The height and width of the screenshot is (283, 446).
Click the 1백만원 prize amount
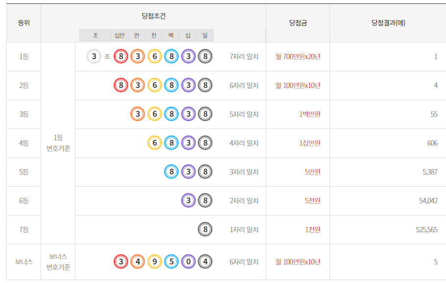click(310, 114)
